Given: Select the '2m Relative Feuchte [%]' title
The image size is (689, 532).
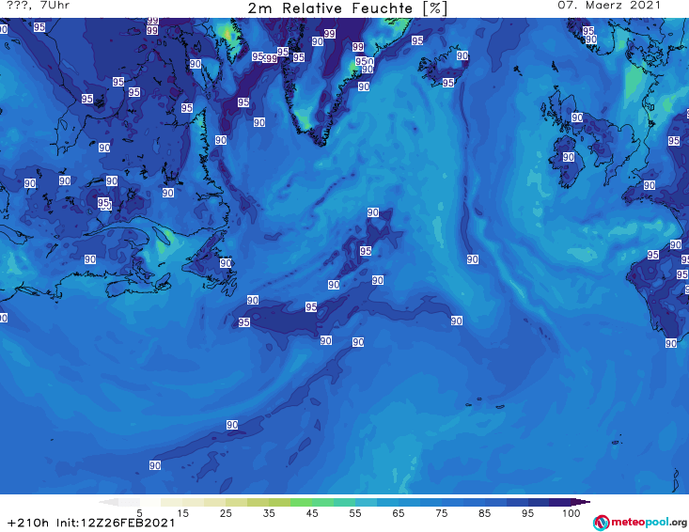Looking at the screenshot, I should tap(347, 8).
